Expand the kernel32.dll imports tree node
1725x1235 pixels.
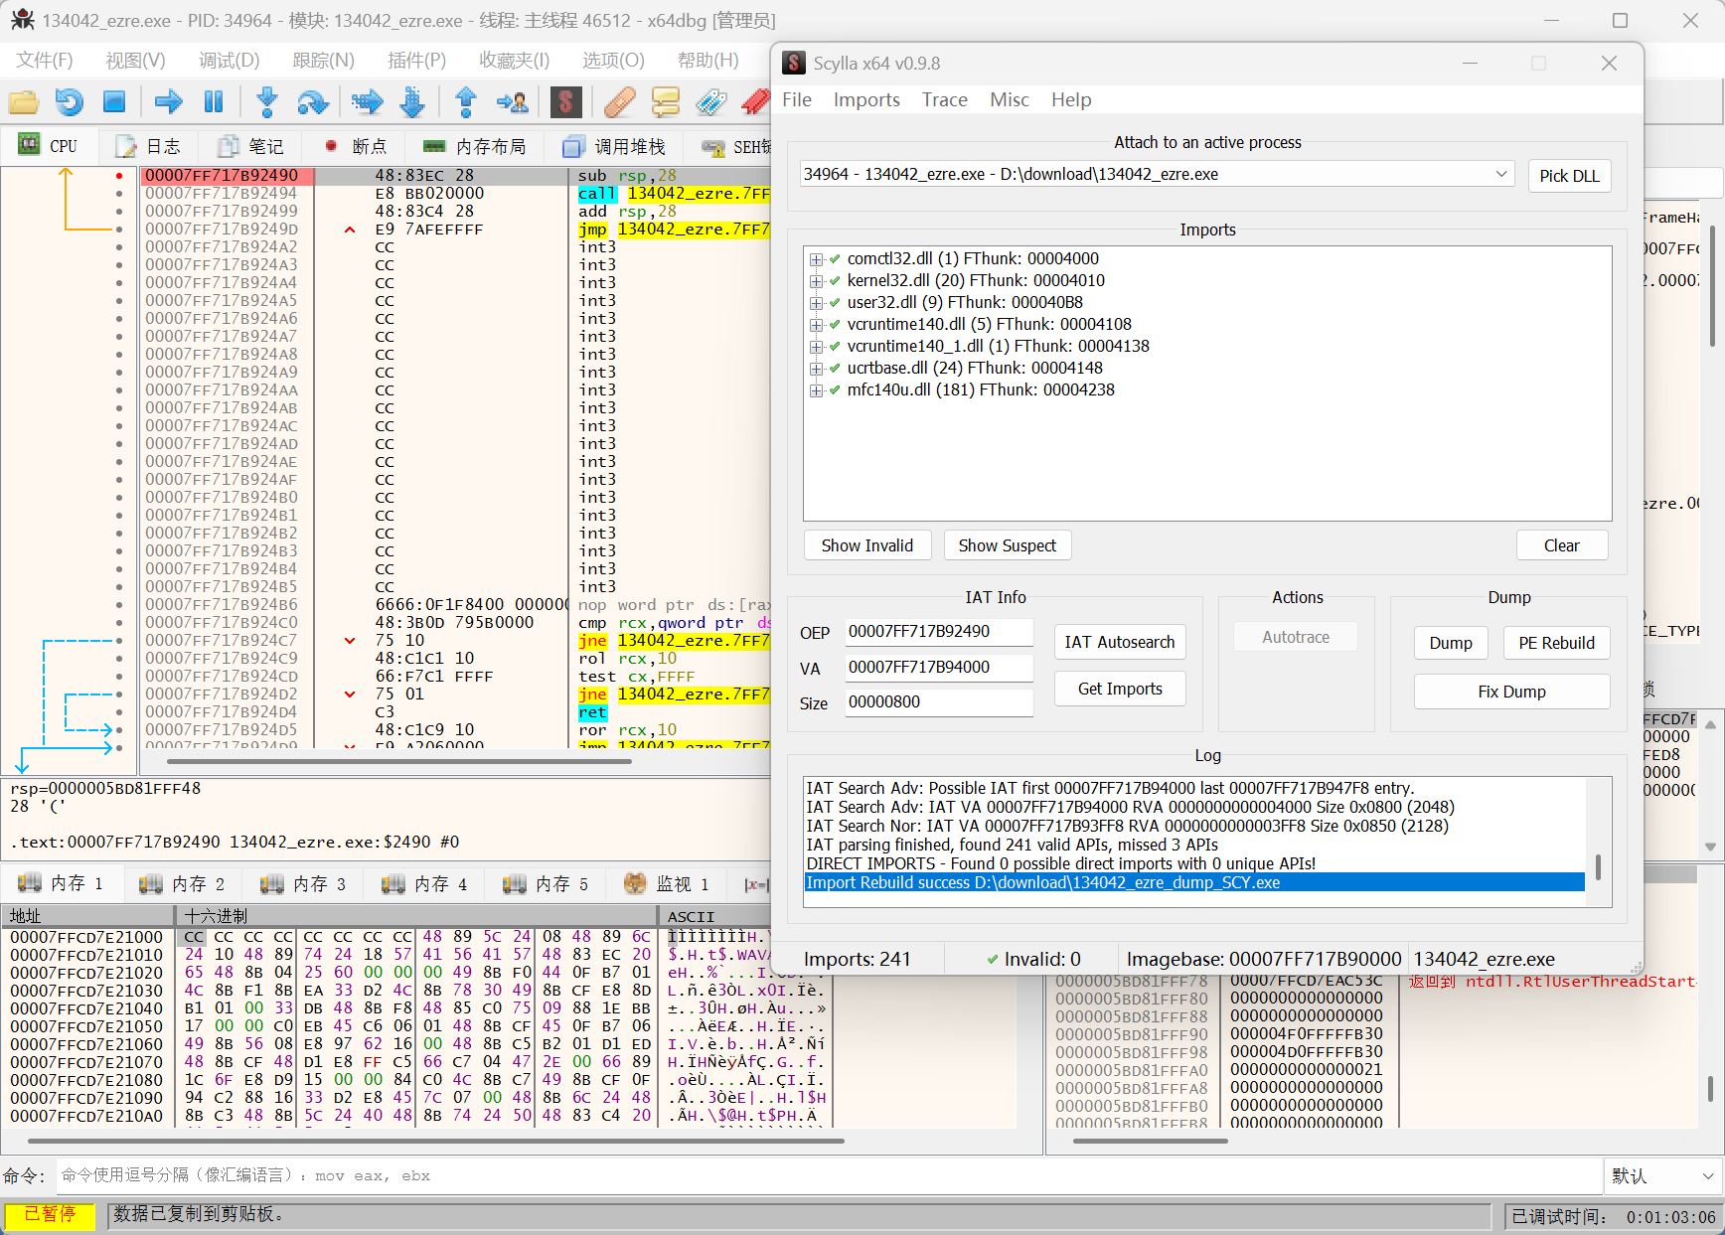[x=816, y=281]
